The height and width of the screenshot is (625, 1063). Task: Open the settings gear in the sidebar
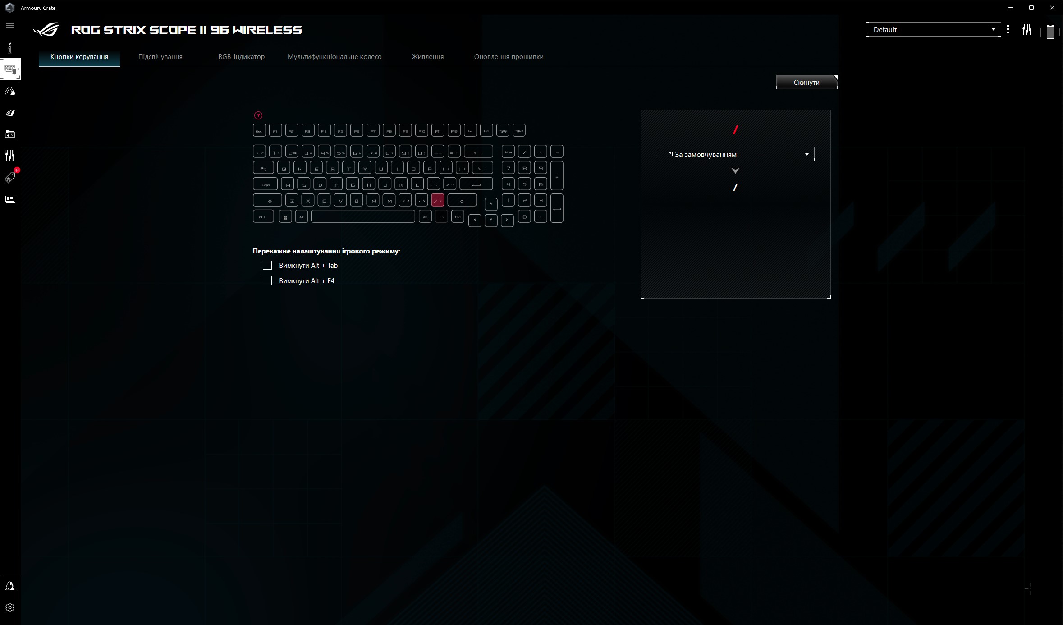coord(10,607)
